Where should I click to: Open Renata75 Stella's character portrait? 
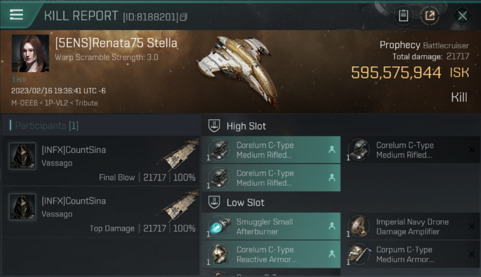tap(30, 53)
